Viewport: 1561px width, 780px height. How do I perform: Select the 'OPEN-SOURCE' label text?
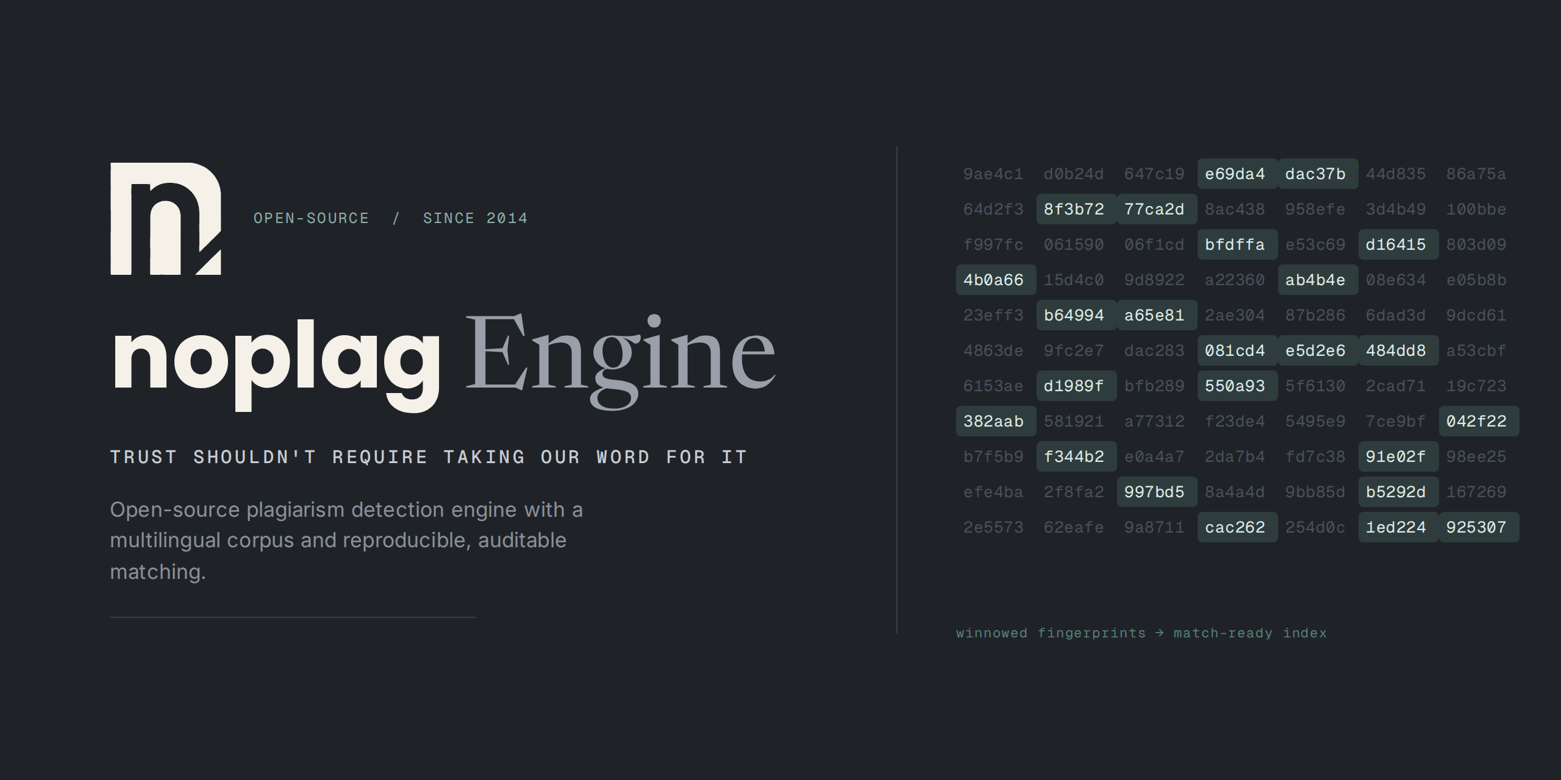(311, 218)
